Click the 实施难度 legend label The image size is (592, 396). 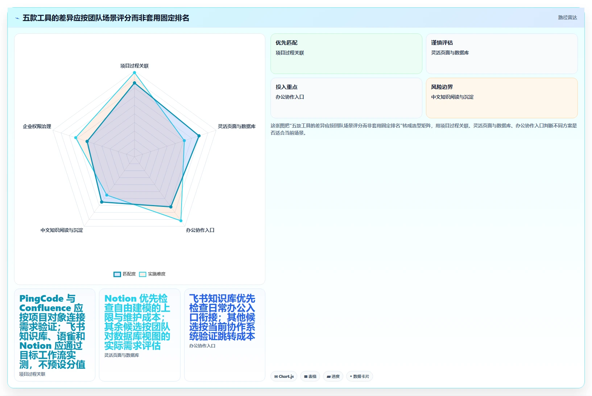click(157, 274)
